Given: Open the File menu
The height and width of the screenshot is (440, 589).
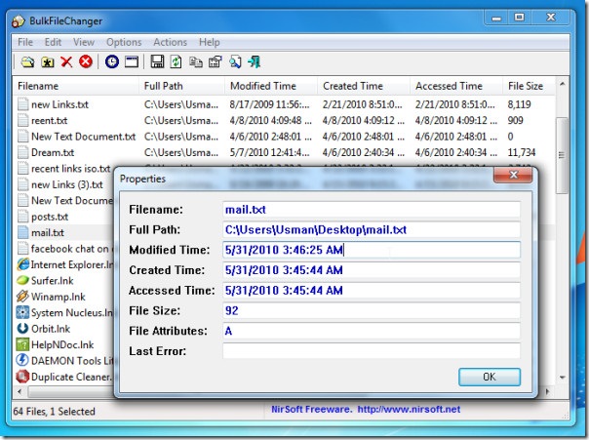Looking at the screenshot, I should tap(25, 42).
